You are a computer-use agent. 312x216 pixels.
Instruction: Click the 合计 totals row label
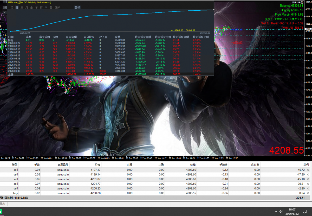(x=11, y=74)
